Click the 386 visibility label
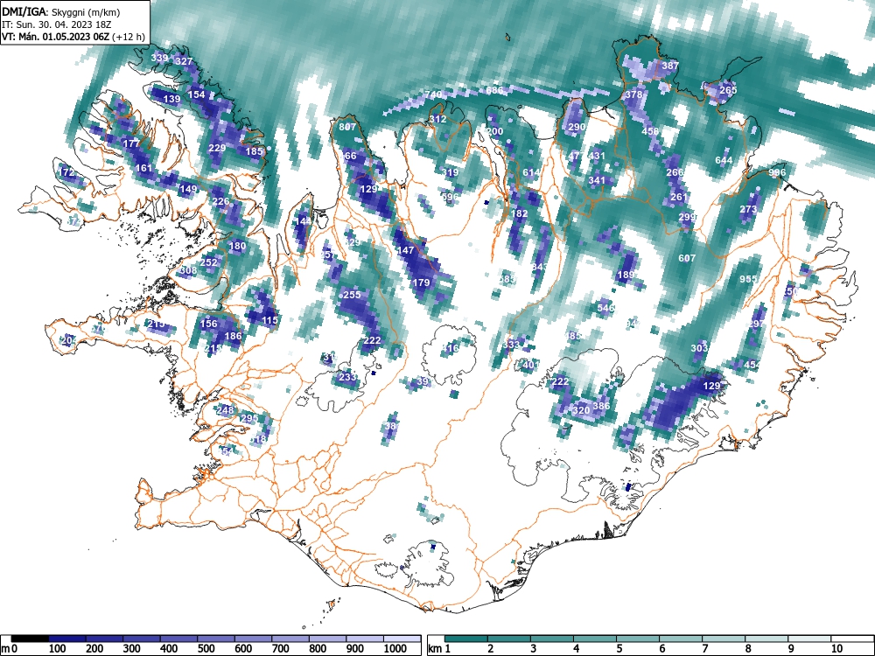 (601, 406)
